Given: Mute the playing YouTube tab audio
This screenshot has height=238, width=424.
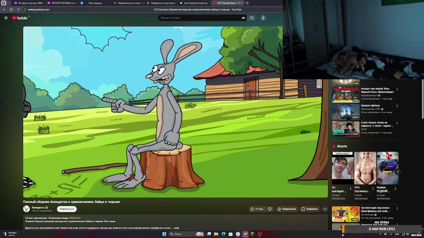Looking at the screenshot, I should [x=238, y=3].
